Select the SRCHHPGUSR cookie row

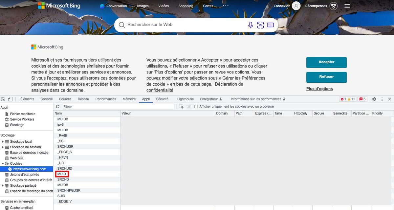87,190
